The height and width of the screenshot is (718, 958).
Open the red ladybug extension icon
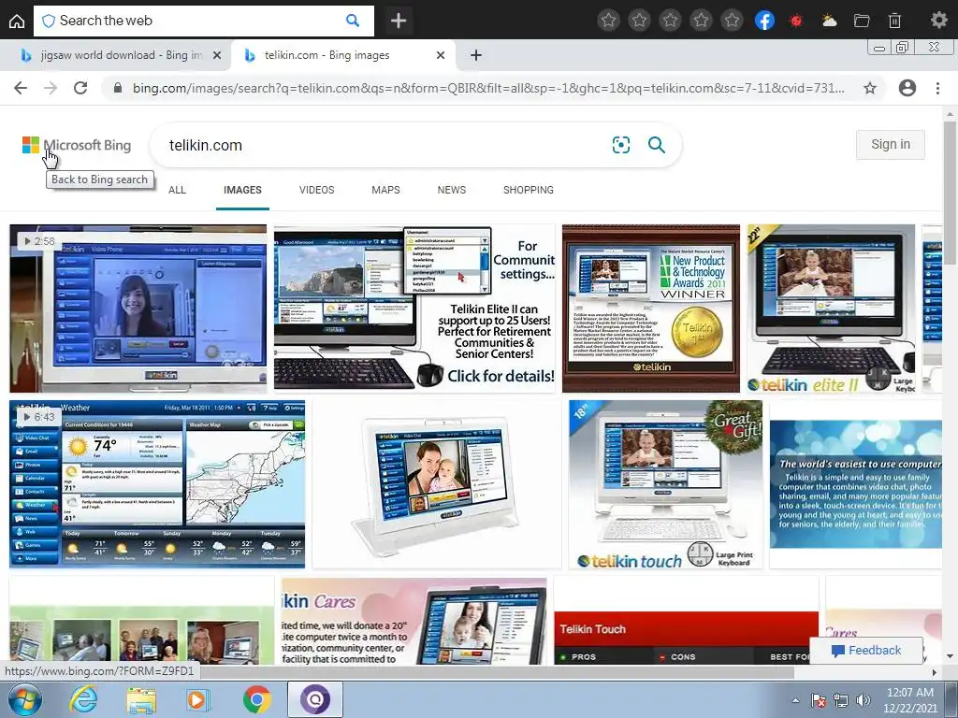pyautogui.click(x=795, y=21)
